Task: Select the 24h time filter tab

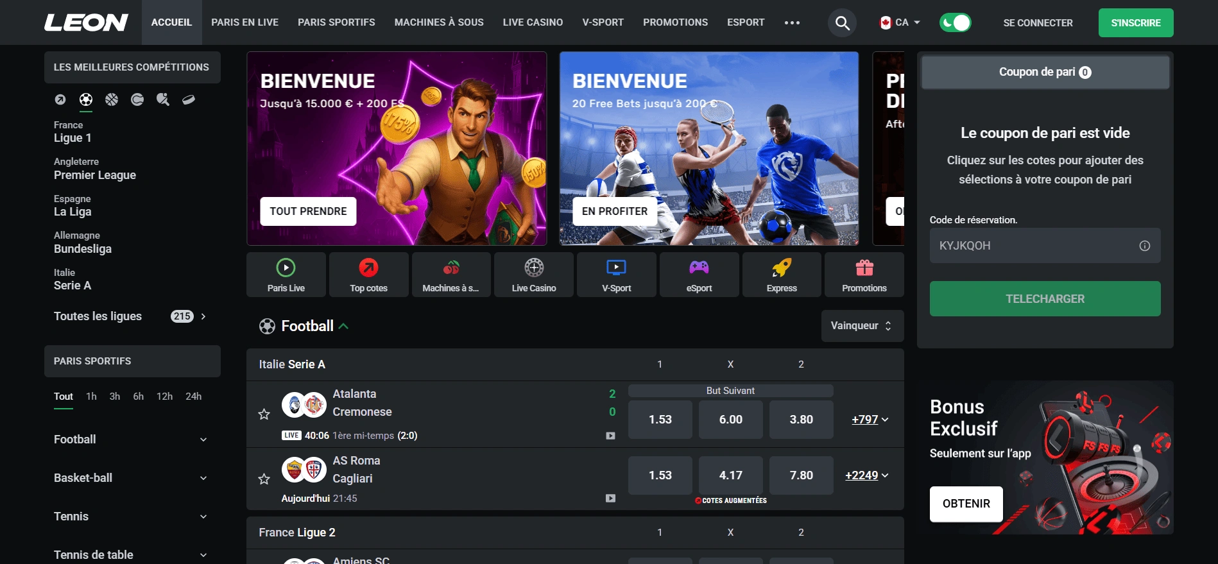Action: coord(193,397)
